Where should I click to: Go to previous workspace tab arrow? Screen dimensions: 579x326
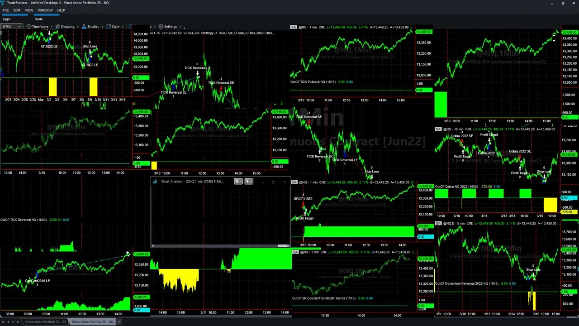tap(8, 322)
